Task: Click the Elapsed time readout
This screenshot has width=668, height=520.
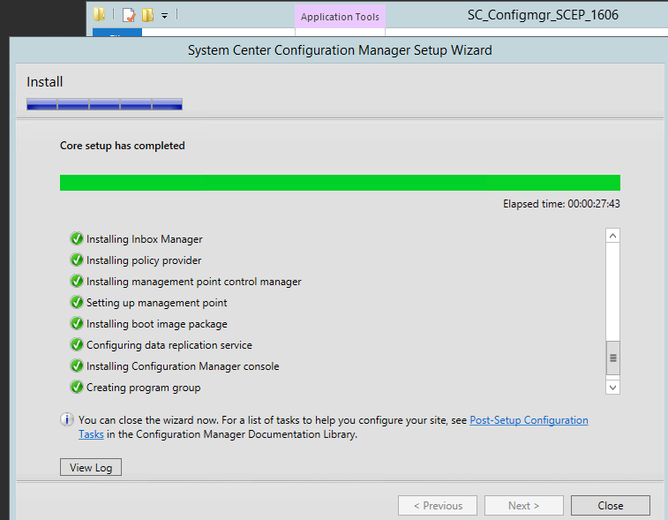Action: (x=561, y=204)
